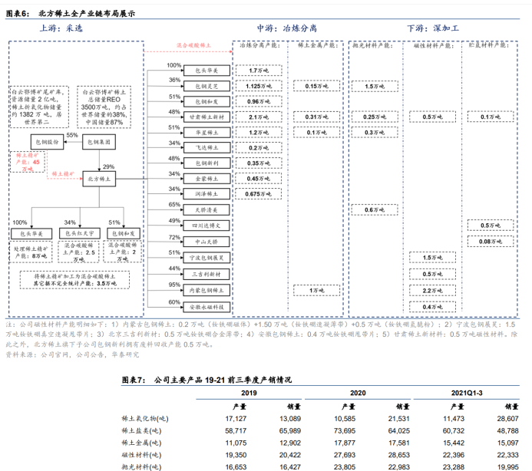This screenshot has height=471, width=532.
Task: Click the 1.7万吨 capacity value
Action: coord(259,71)
